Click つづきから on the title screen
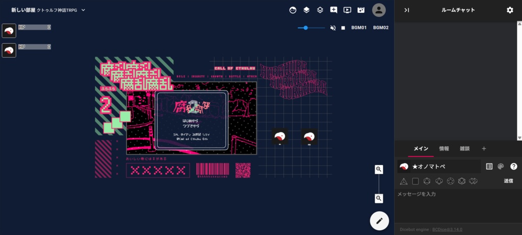The width and height of the screenshot is (522, 235). (x=191, y=126)
